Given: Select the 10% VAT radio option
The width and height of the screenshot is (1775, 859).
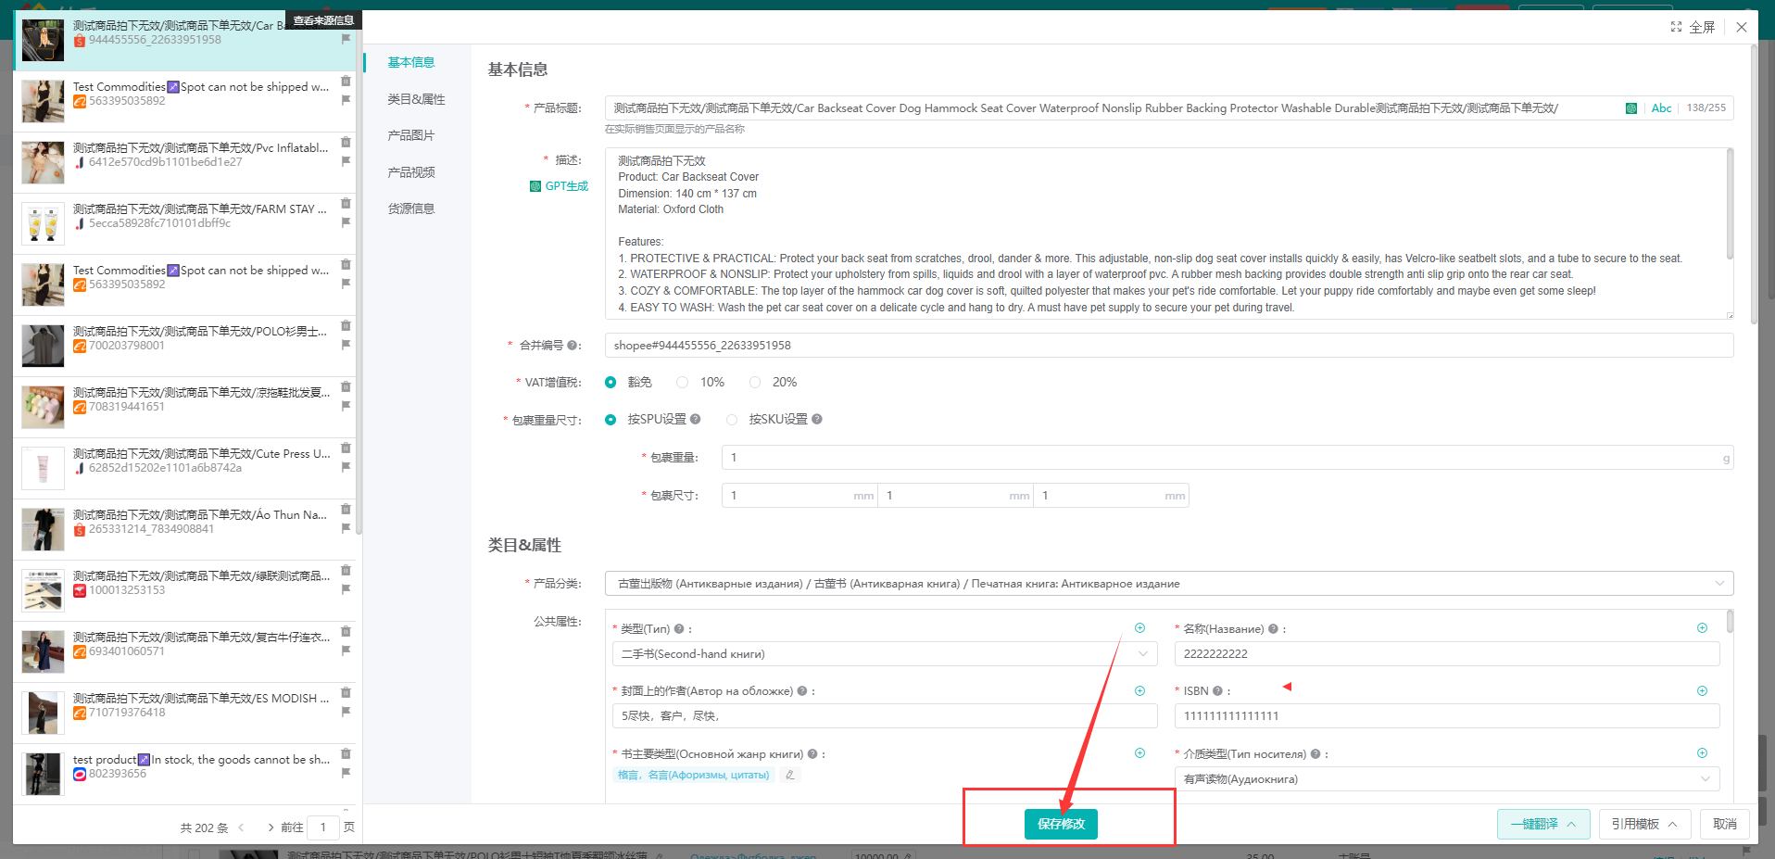Looking at the screenshot, I should [x=683, y=383].
